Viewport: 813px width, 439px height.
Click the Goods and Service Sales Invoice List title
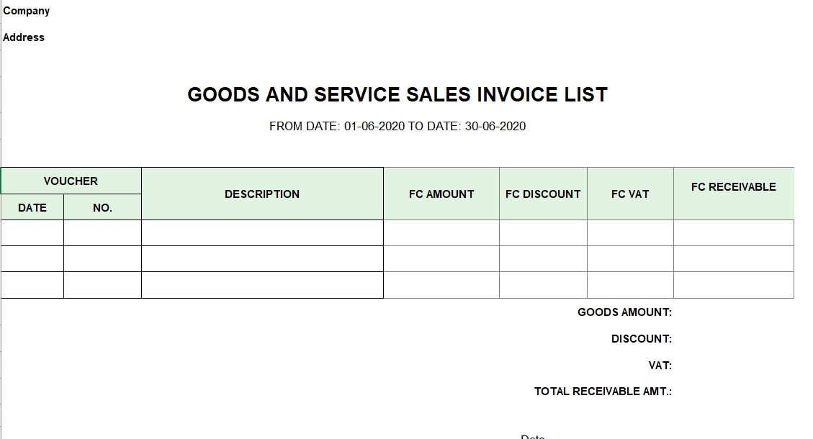(397, 95)
